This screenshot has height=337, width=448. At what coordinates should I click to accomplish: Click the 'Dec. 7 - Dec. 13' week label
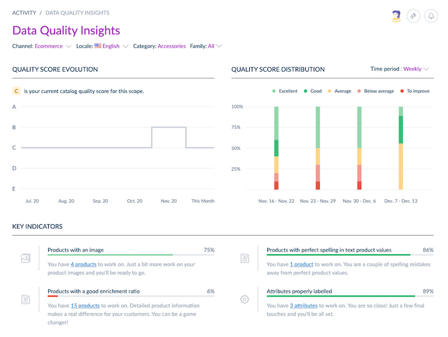click(x=401, y=201)
